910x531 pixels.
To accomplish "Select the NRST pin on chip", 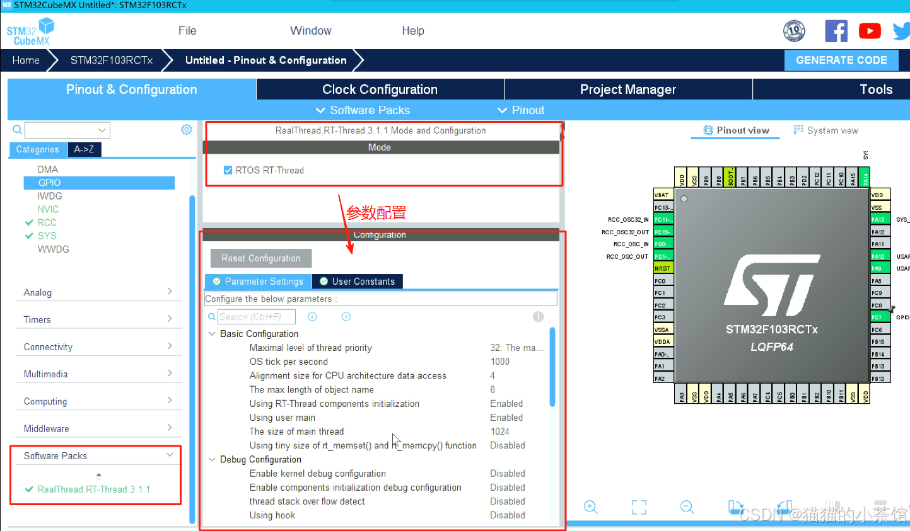I will point(663,268).
